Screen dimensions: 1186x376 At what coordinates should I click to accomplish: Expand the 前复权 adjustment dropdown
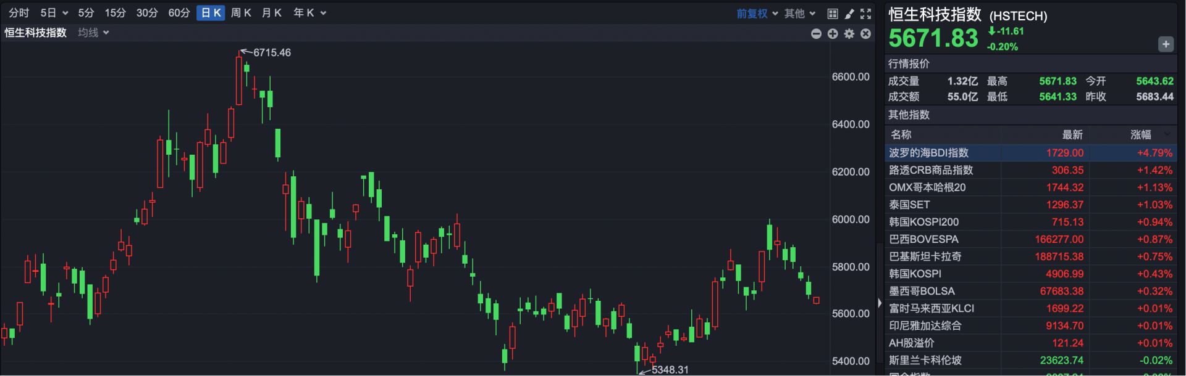(757, 14)
